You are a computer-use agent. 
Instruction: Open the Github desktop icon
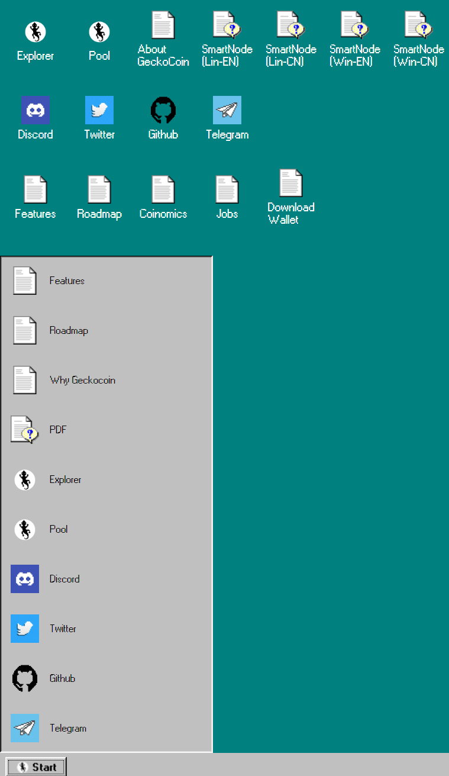[x=163, y=110]
